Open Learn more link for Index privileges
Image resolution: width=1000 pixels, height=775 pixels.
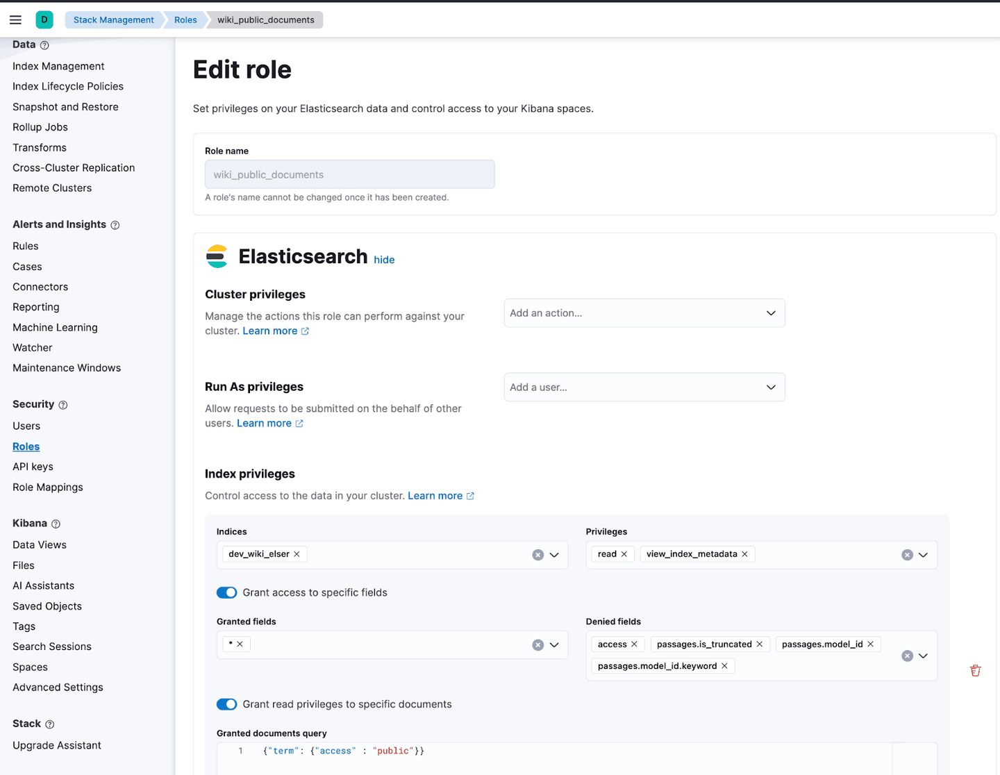coord(435,496)
